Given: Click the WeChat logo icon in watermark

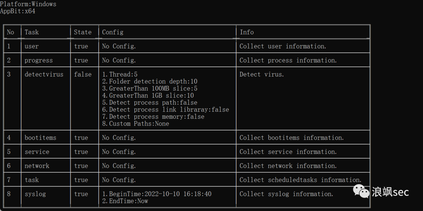Looking at the screenshot, I should pyautogui.click(x=361, y=191).
